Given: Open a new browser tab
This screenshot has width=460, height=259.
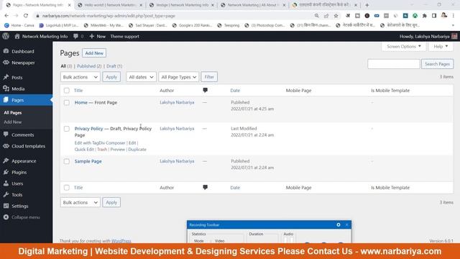Looking at the screenshot, I should pyautogui.click(x=367, y=5).
